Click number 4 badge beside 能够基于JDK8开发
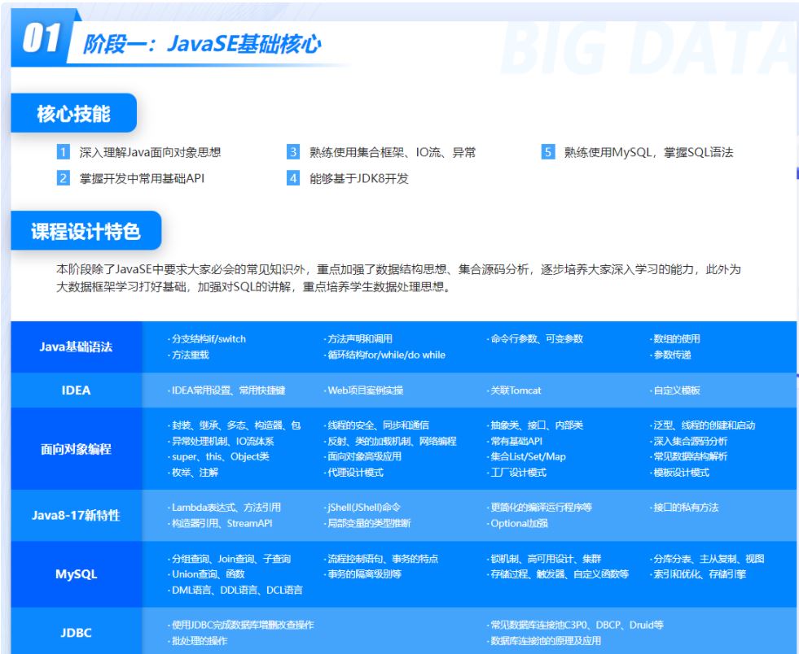The image size is (799, 654). 293,178
